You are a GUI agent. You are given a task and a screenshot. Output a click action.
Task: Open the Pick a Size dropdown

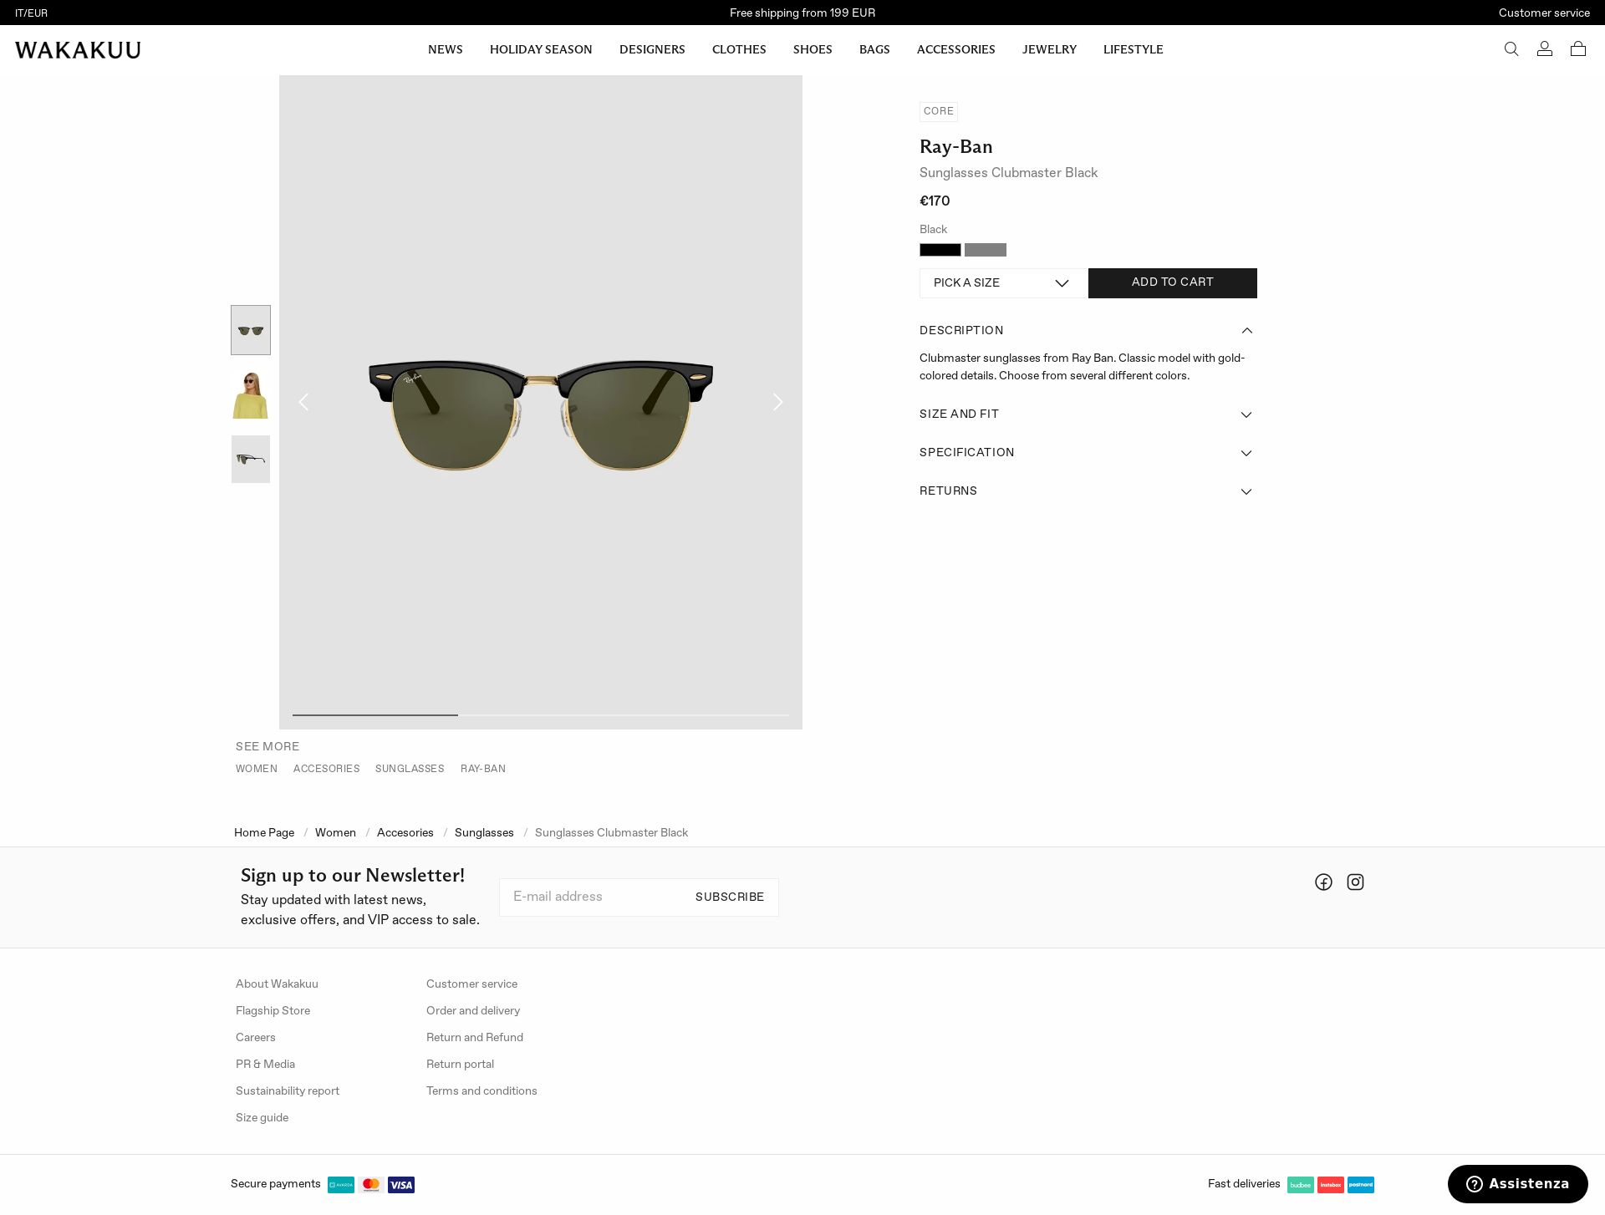(1003, 283)
